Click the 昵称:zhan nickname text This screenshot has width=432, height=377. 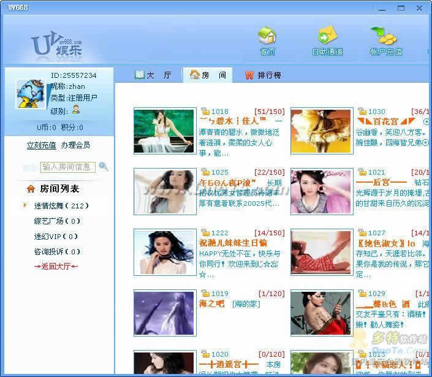coord(68,86)
